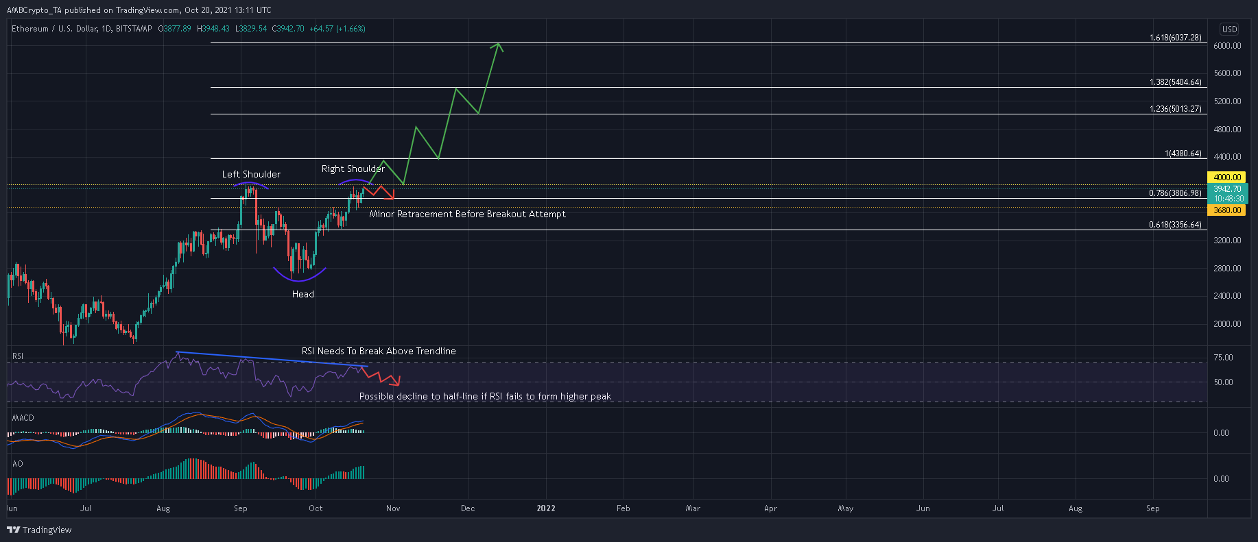Click the Dec label on time axis

pyautogui.click(x=468, y=508)
